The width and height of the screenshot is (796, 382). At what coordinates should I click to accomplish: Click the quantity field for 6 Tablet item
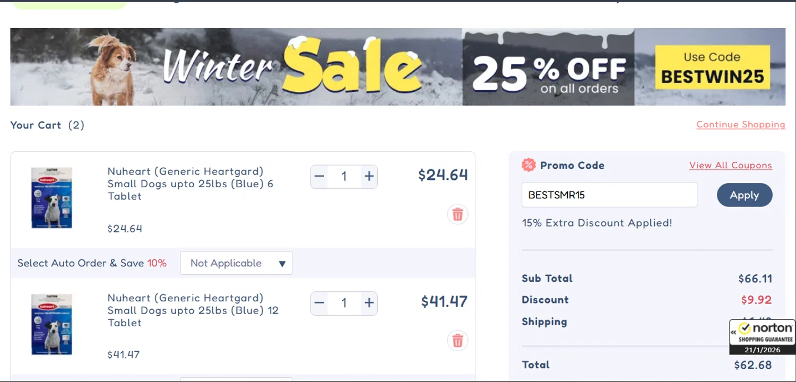(344, 176)
